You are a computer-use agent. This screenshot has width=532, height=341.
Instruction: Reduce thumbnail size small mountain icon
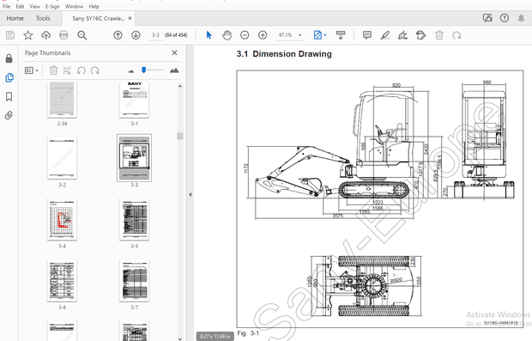pyautogui.click(x=131, y=71)
